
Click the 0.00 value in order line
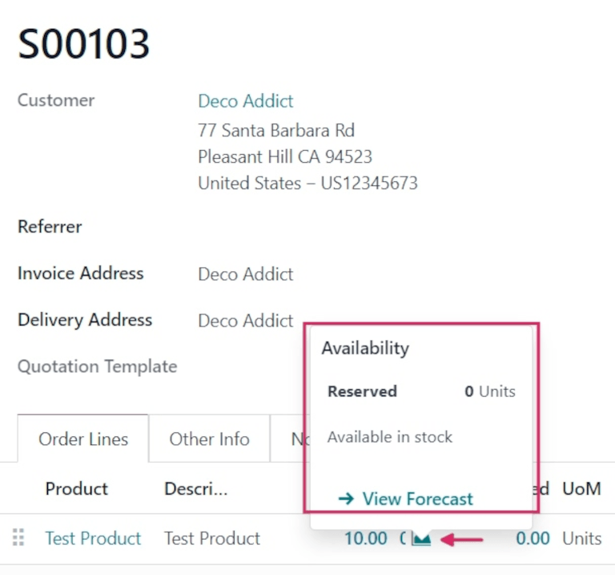[533, 538]
